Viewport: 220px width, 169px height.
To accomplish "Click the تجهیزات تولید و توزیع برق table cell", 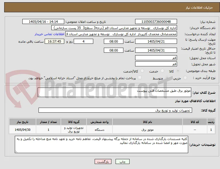I will tap(74, 130).
